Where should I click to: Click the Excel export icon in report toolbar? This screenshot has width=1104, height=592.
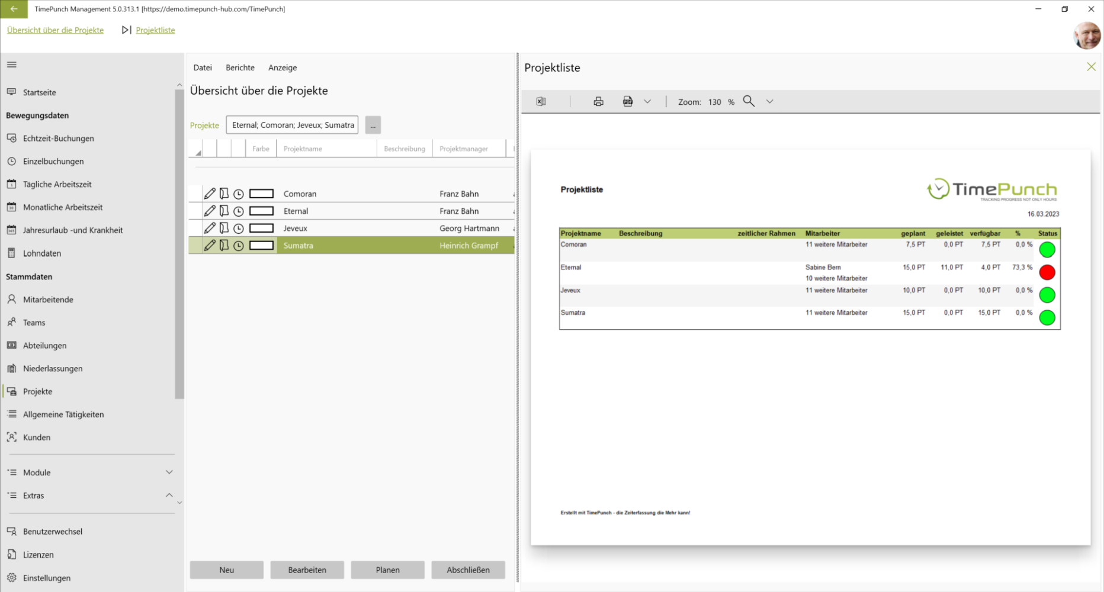(541, 102)
